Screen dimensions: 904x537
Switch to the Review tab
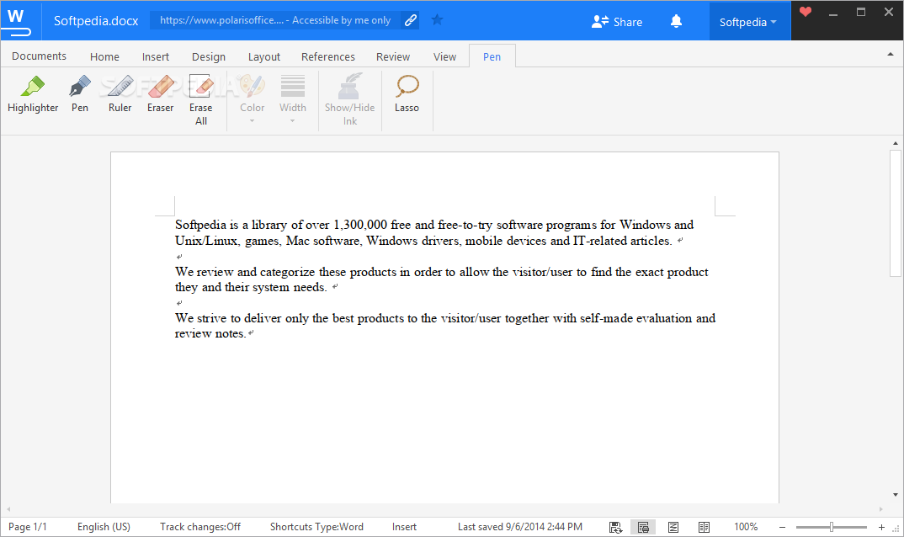click(393, 56)
